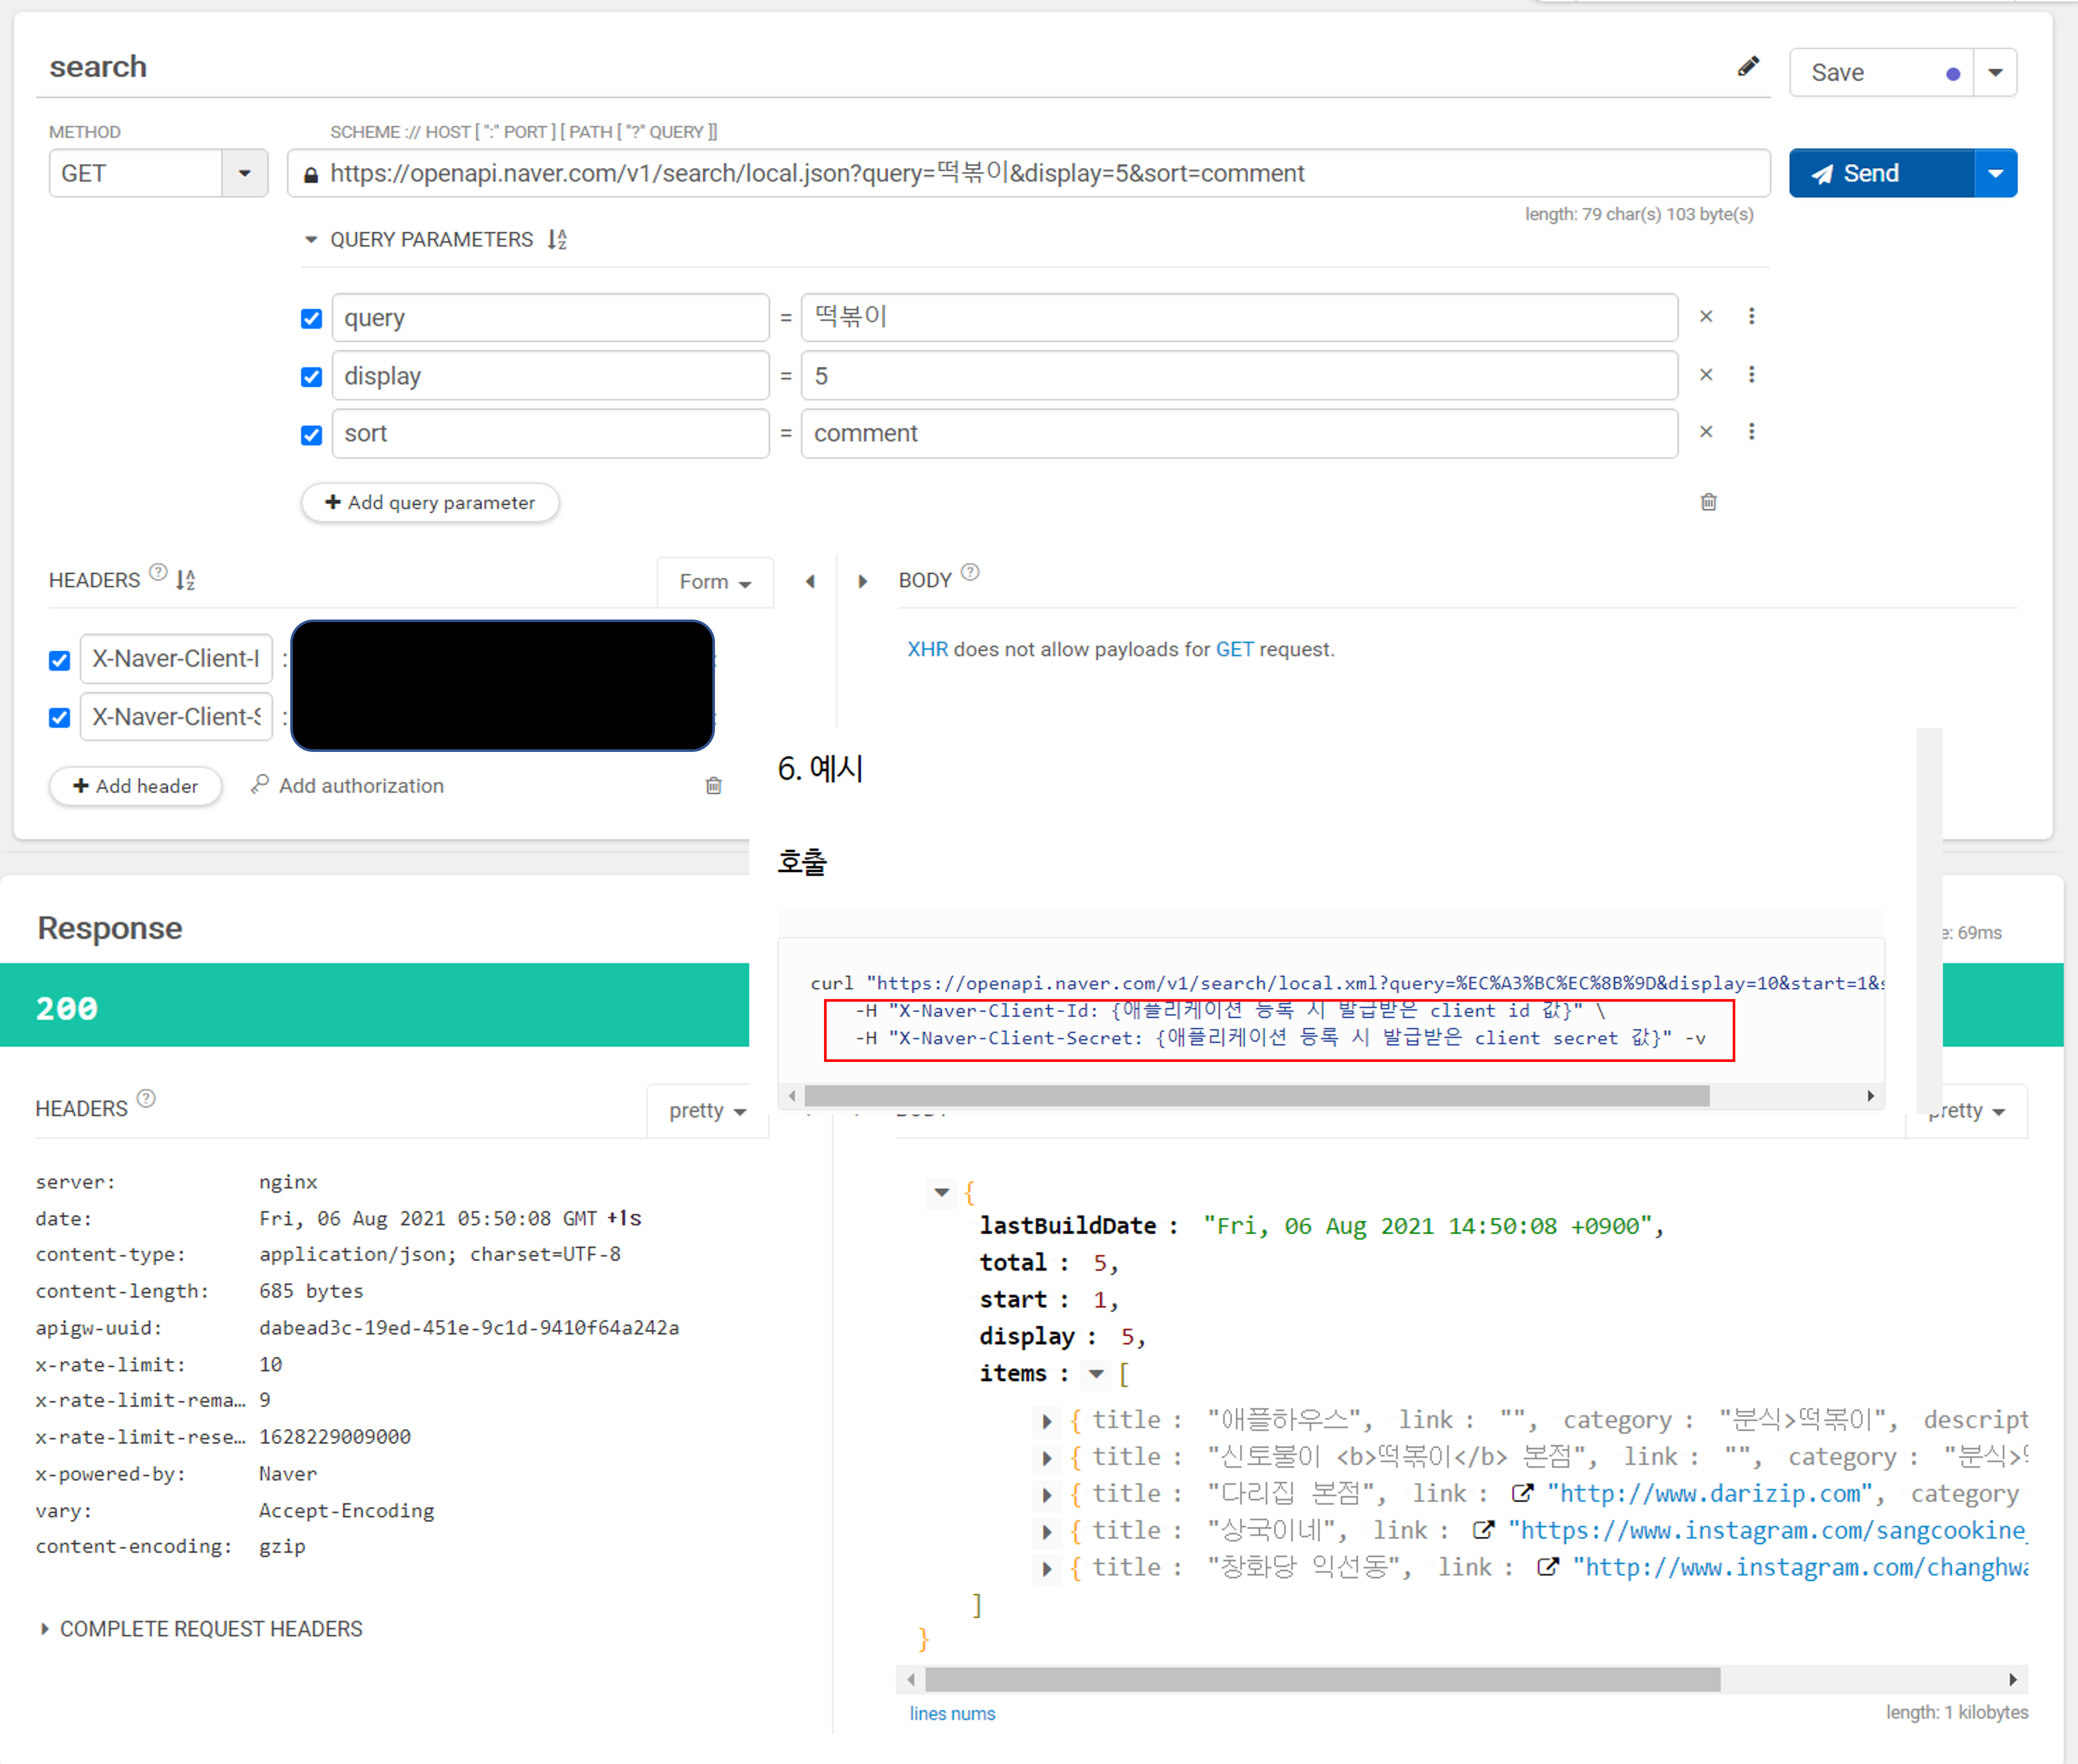Open the sangcookine instagram link

point(1767,1531)
